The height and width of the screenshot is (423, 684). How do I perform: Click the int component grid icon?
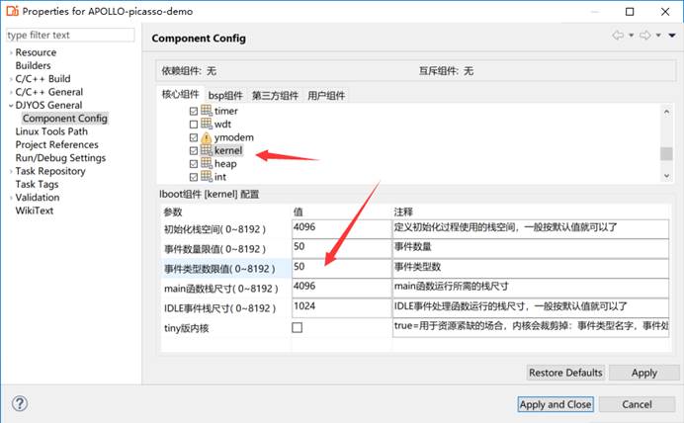207,176
